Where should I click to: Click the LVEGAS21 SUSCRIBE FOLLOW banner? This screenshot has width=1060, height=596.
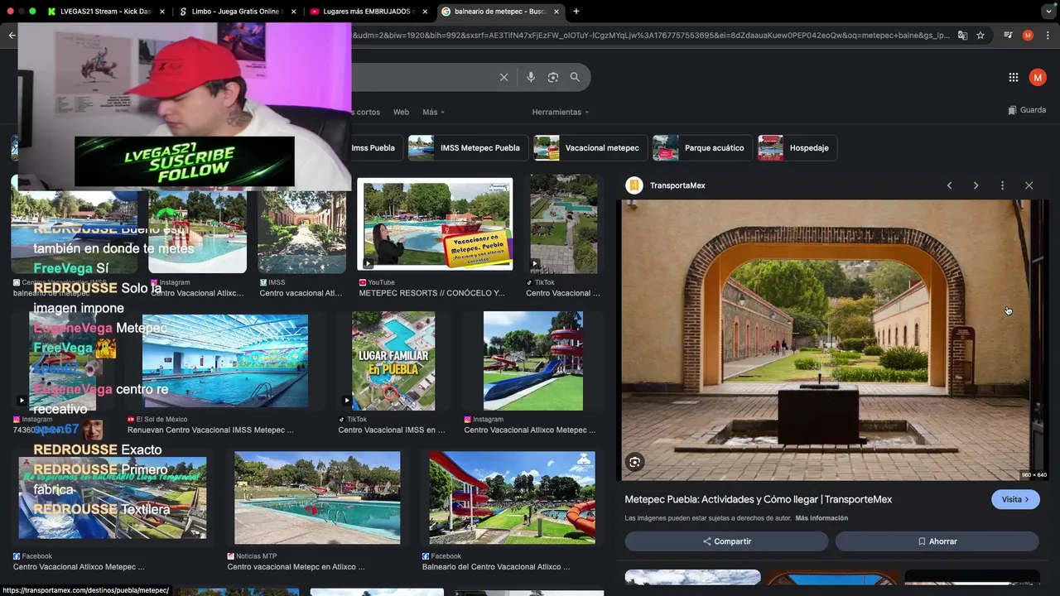tap(185, 161)
